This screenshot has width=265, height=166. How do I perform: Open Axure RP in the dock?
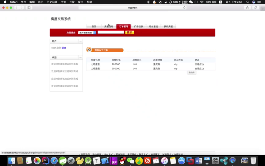113,160
